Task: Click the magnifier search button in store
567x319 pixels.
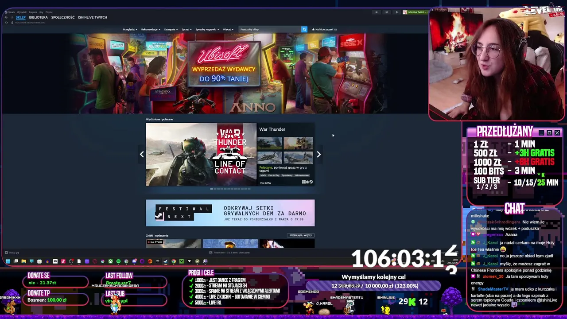Action: click(304, 29)
